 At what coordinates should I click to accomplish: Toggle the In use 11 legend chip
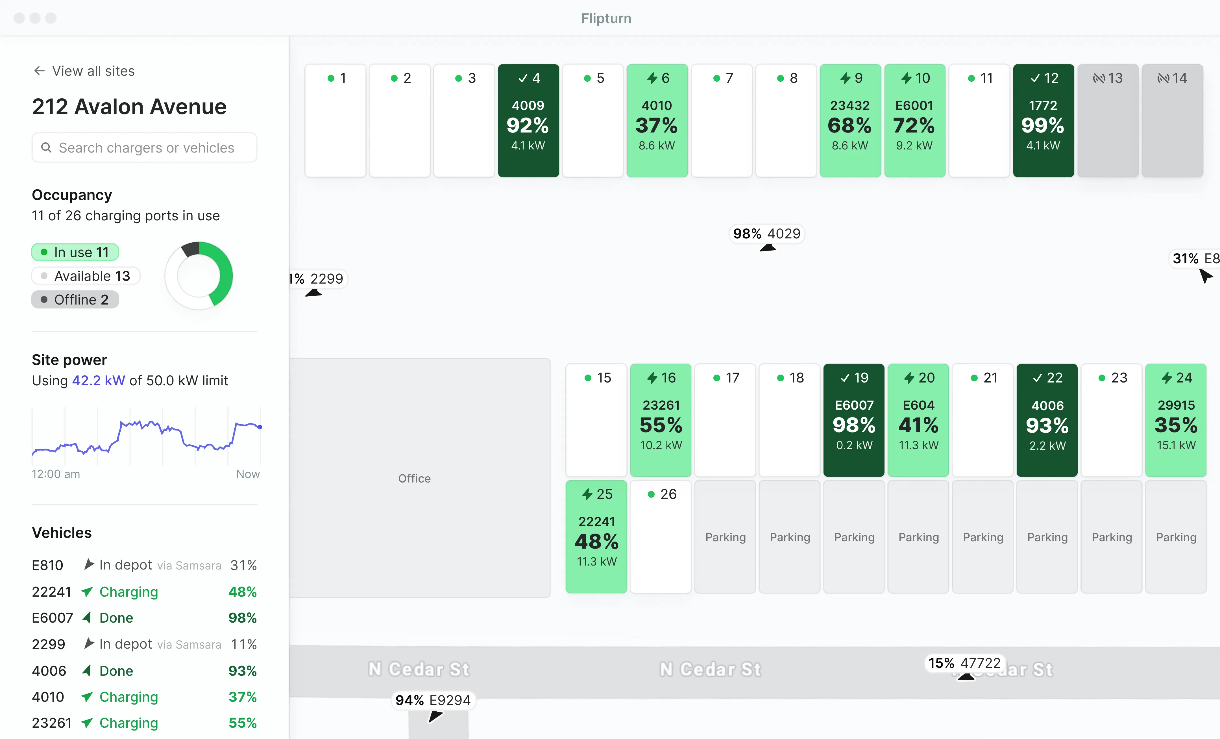point(75,252)
